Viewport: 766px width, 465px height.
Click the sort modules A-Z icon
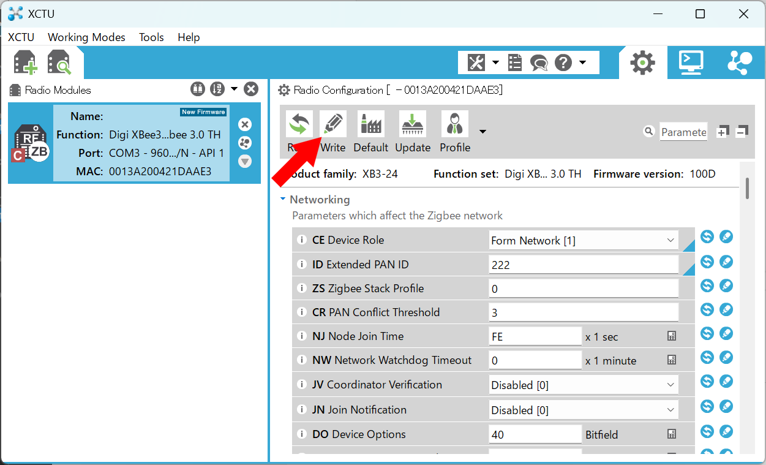pos(217,89)
